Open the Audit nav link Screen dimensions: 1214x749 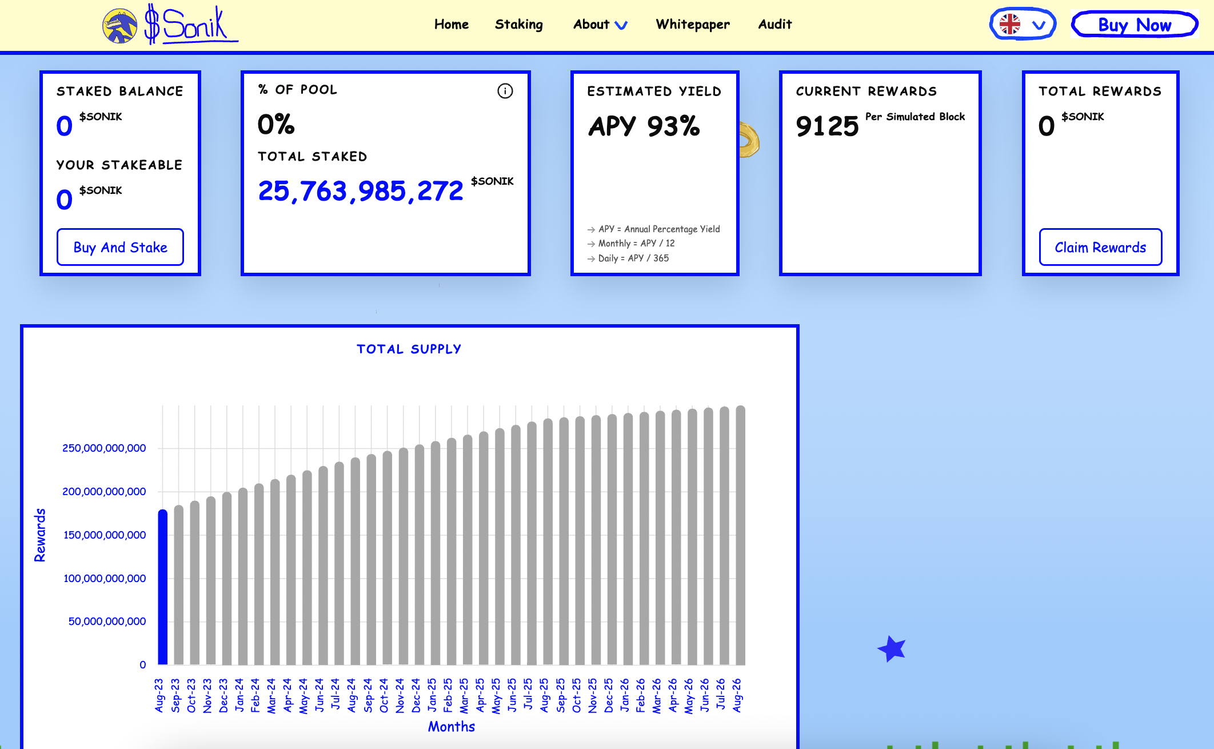pyautogui.click(x=775, y=25)
